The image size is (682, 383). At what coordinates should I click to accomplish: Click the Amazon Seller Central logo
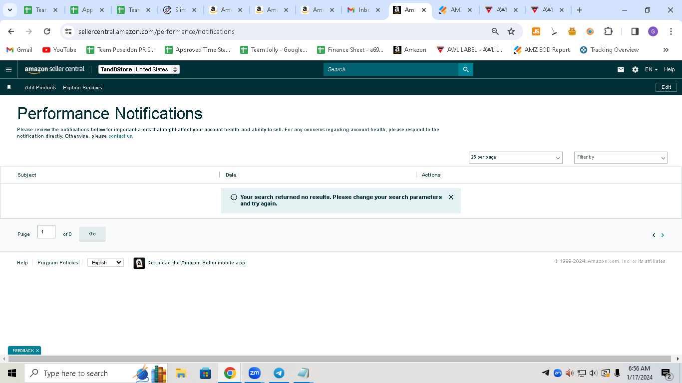pos(54,69)
